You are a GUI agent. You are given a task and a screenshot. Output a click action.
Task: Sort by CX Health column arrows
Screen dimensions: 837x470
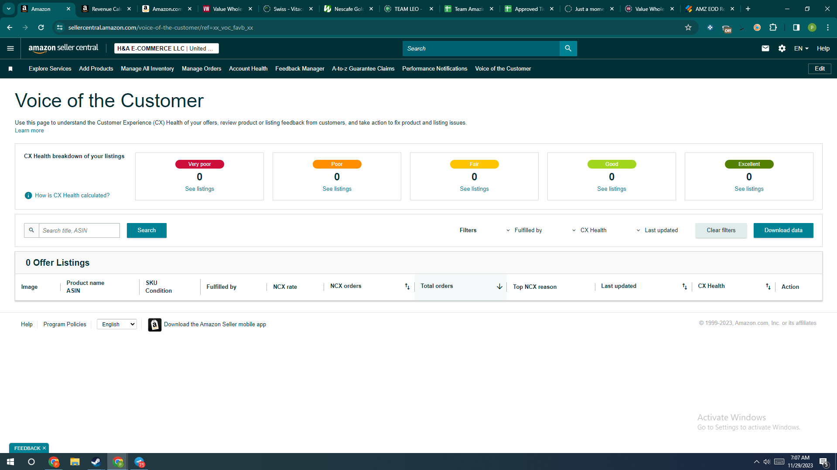coord(768,287)
